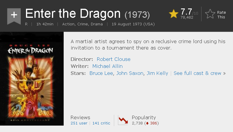Viewport: 233px width, 132px height.
Task: Click the red popularity trend arrow icon
Action: point(123,120)
